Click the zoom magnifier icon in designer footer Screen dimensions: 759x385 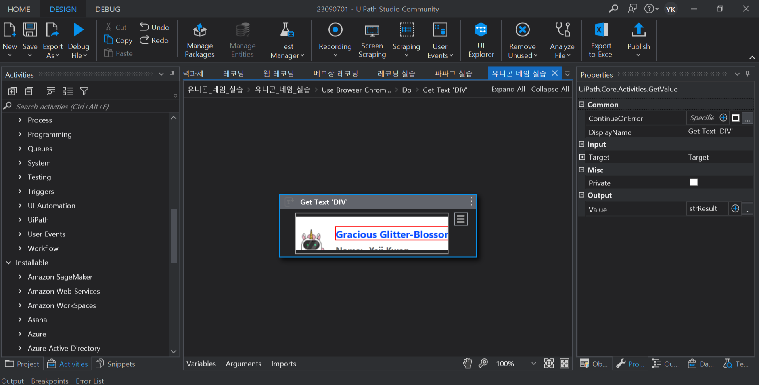click(483, 363)
